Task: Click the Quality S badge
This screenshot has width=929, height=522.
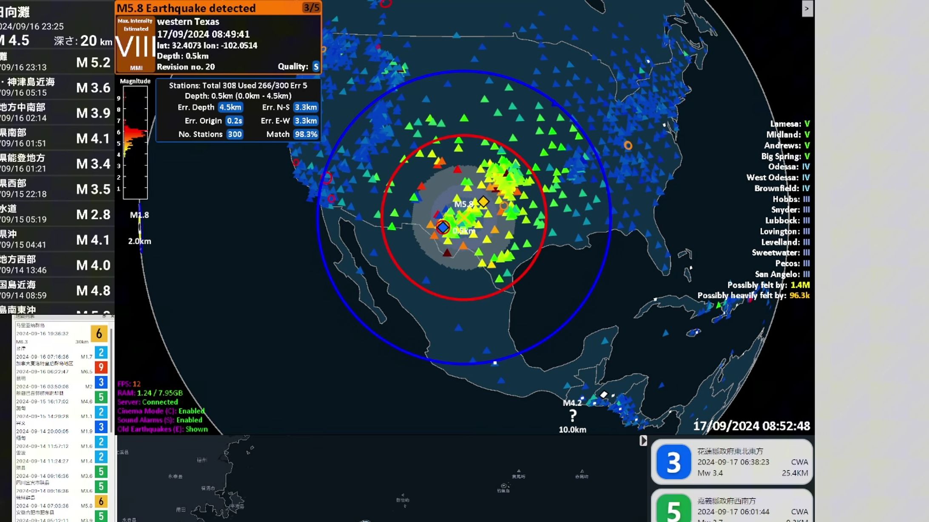Action: pos(316,66)
